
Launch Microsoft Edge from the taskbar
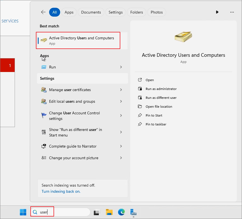click(x=121, y=212)
